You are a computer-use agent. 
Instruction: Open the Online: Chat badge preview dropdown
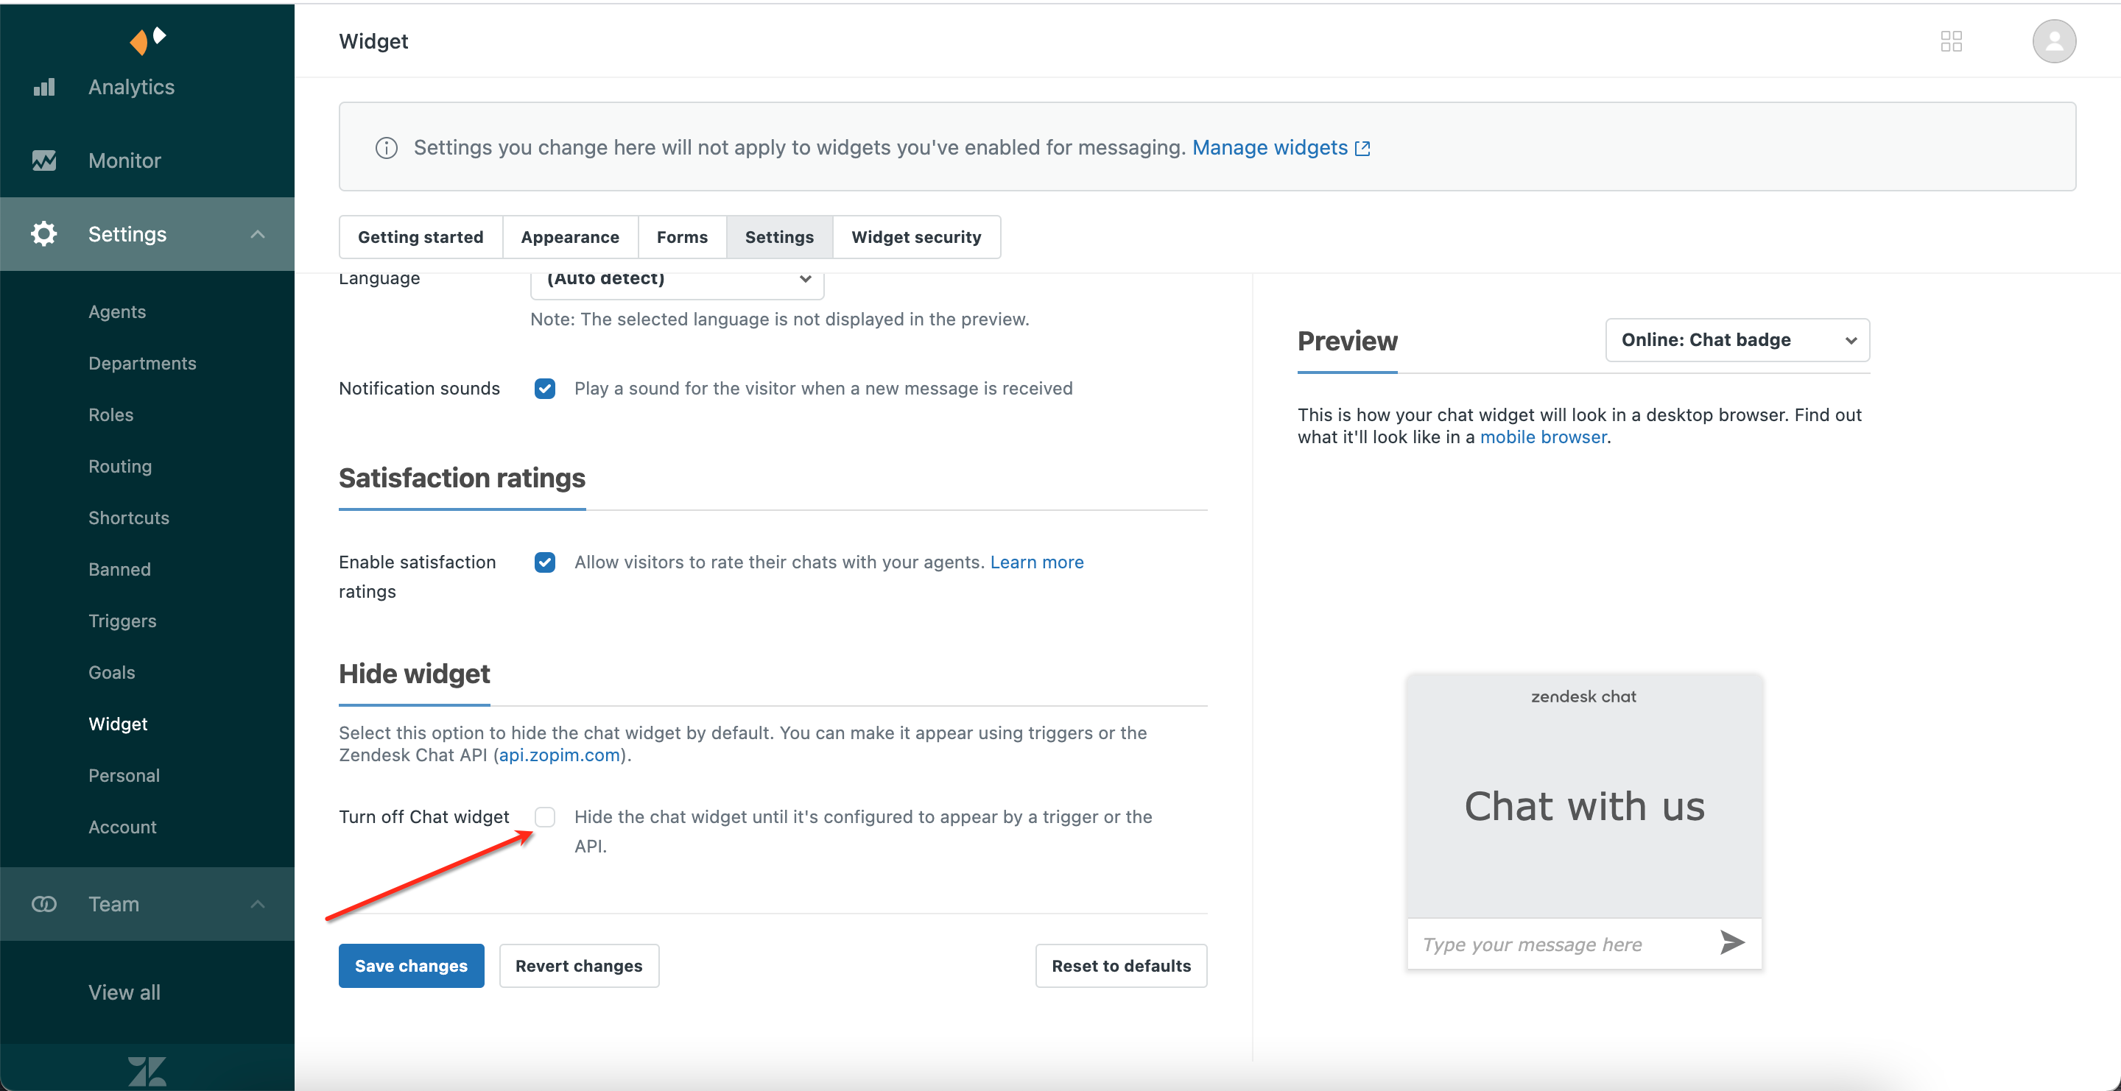1737,340
